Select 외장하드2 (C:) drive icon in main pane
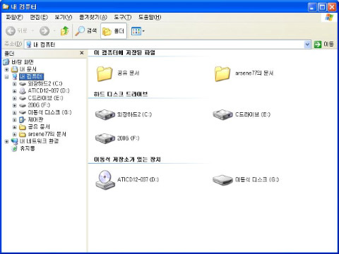Image resolution: width=339 pixels, height=254 pixels. pyautogui.click(x=105, y=114)
